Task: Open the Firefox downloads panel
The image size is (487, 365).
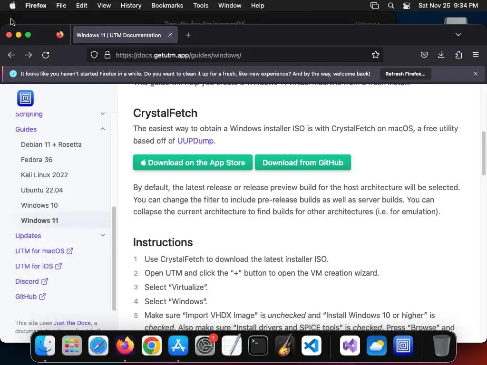Action: (x=441, y=55)
